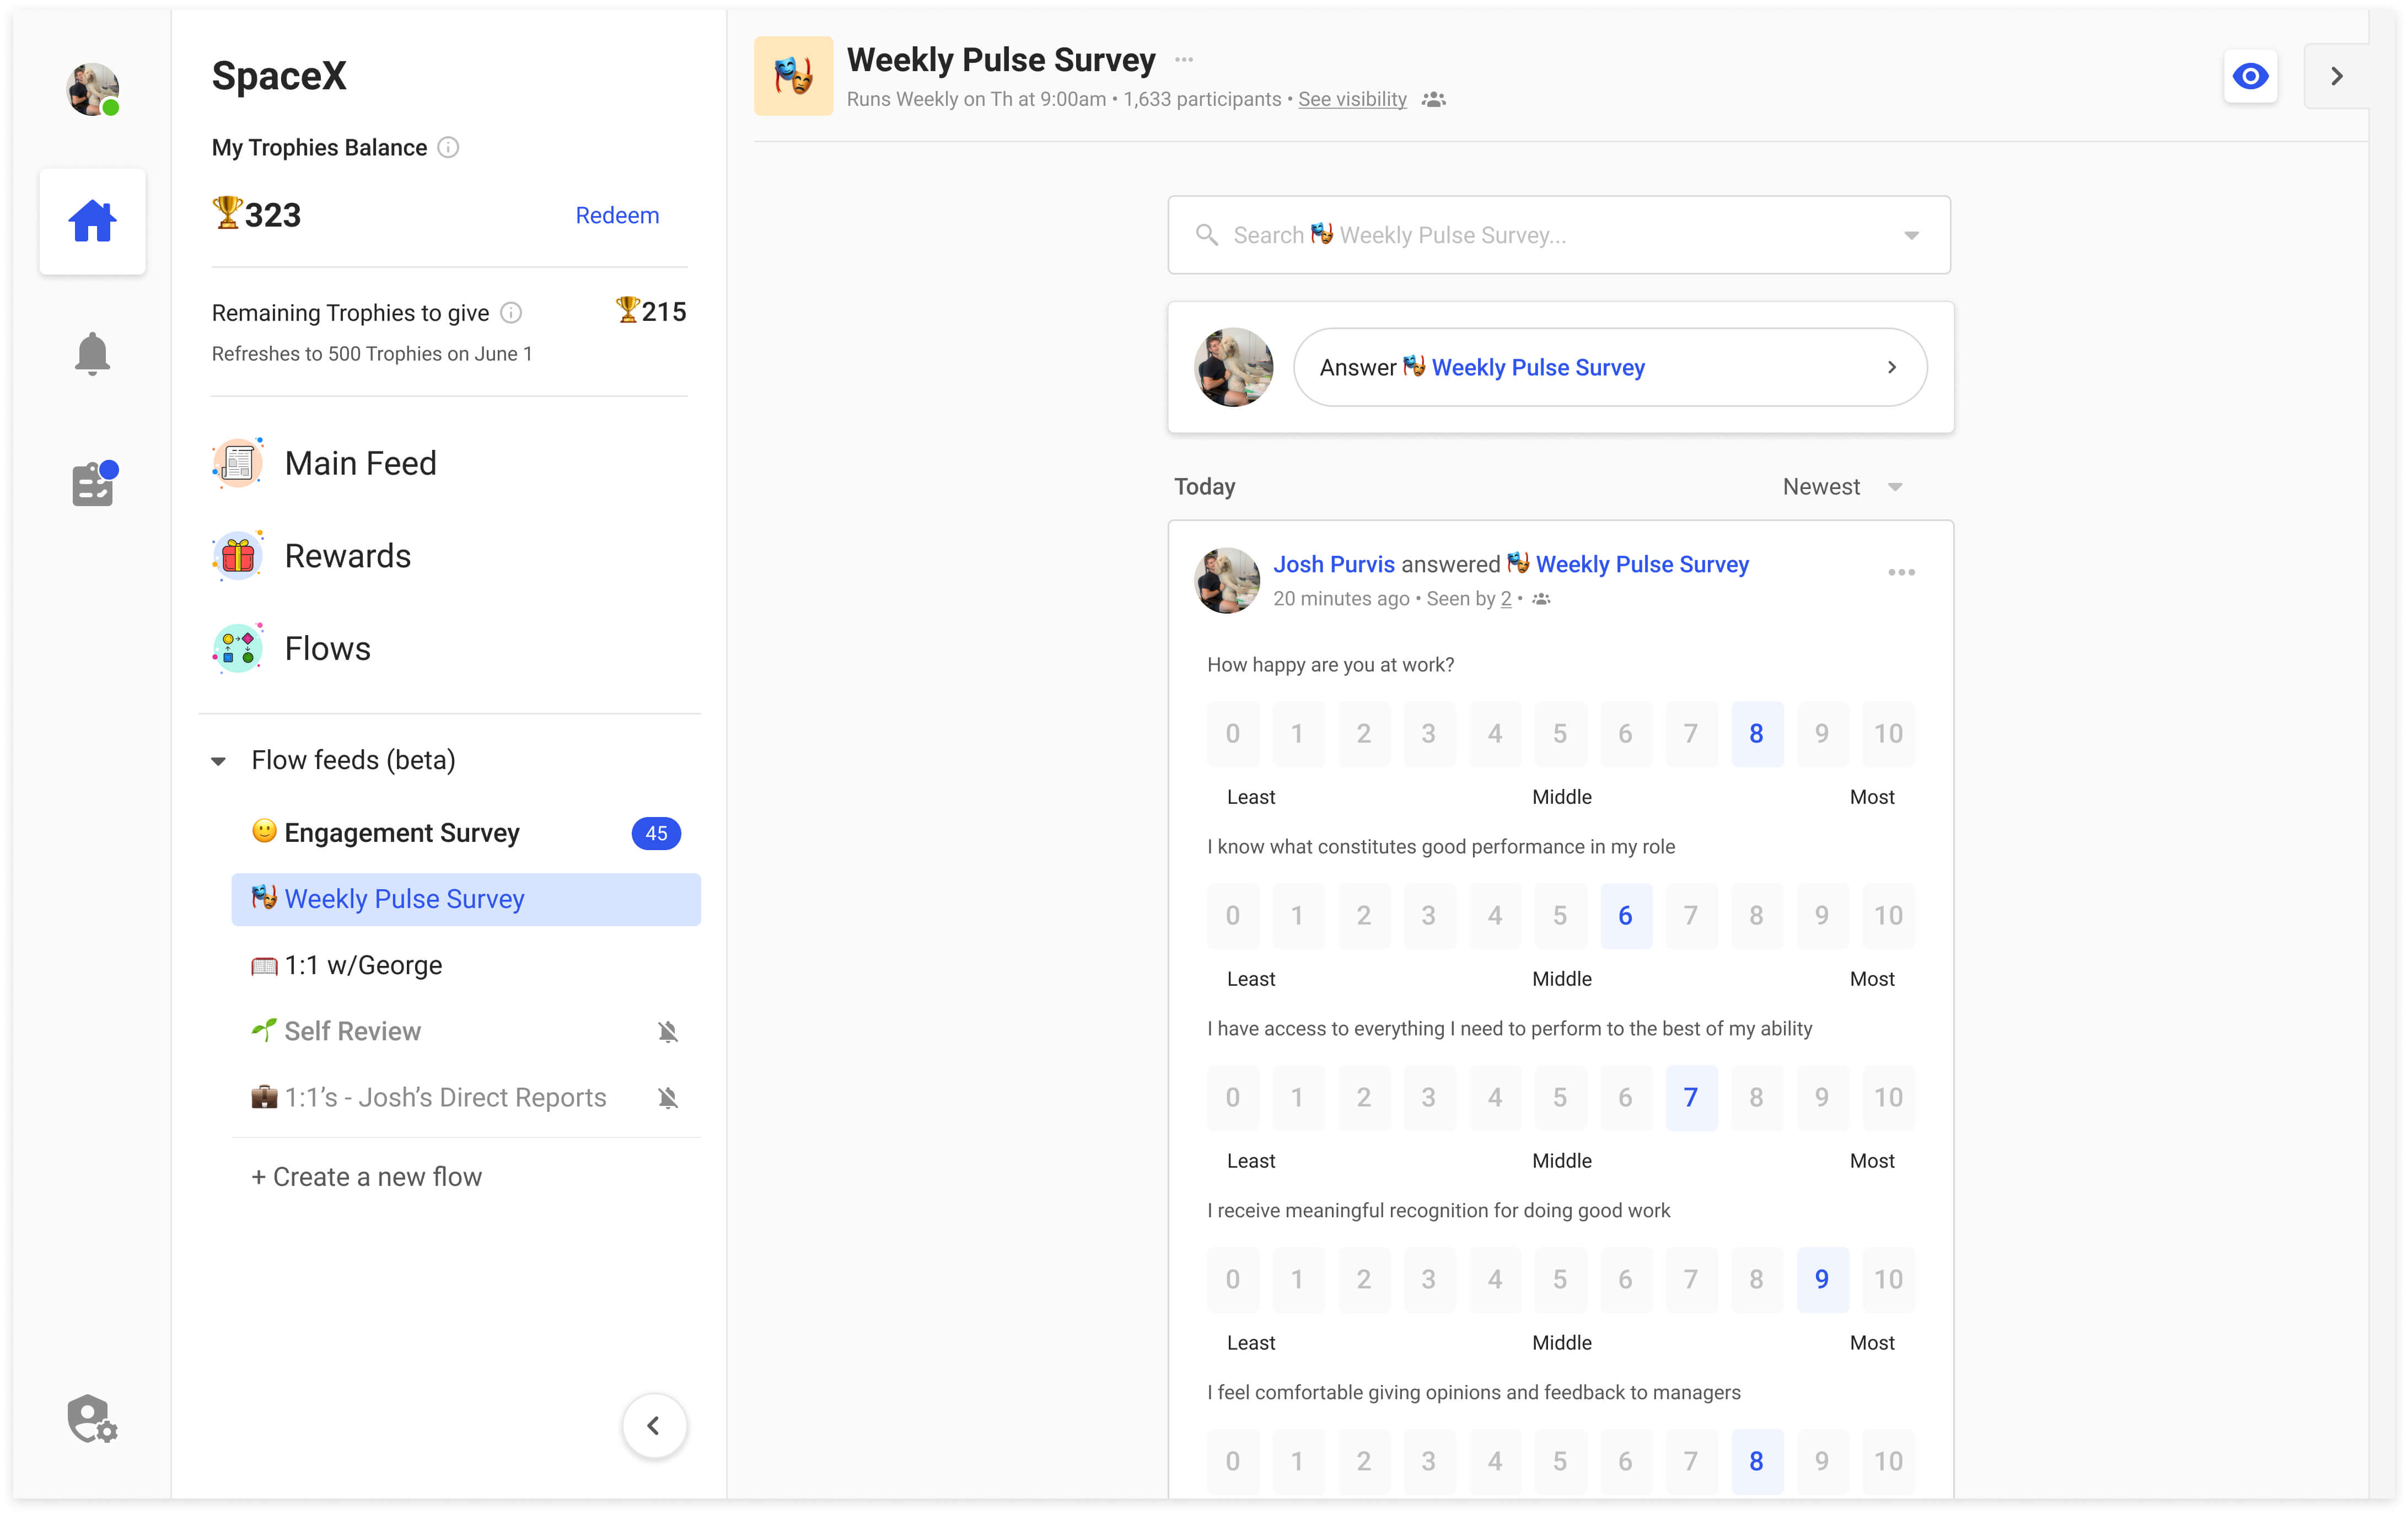The height and width of the screenshot is (1515, 2408).
Task: Open the Main Feed
Action: pos(360,462)
